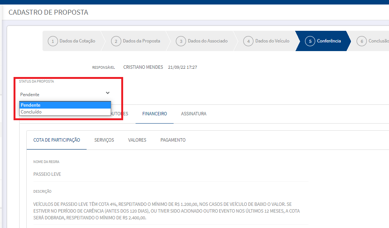This screenshot has height=228, width=389.
Task: Click the RESPONSÁVEL label
Action: click(x=104, y=67)
